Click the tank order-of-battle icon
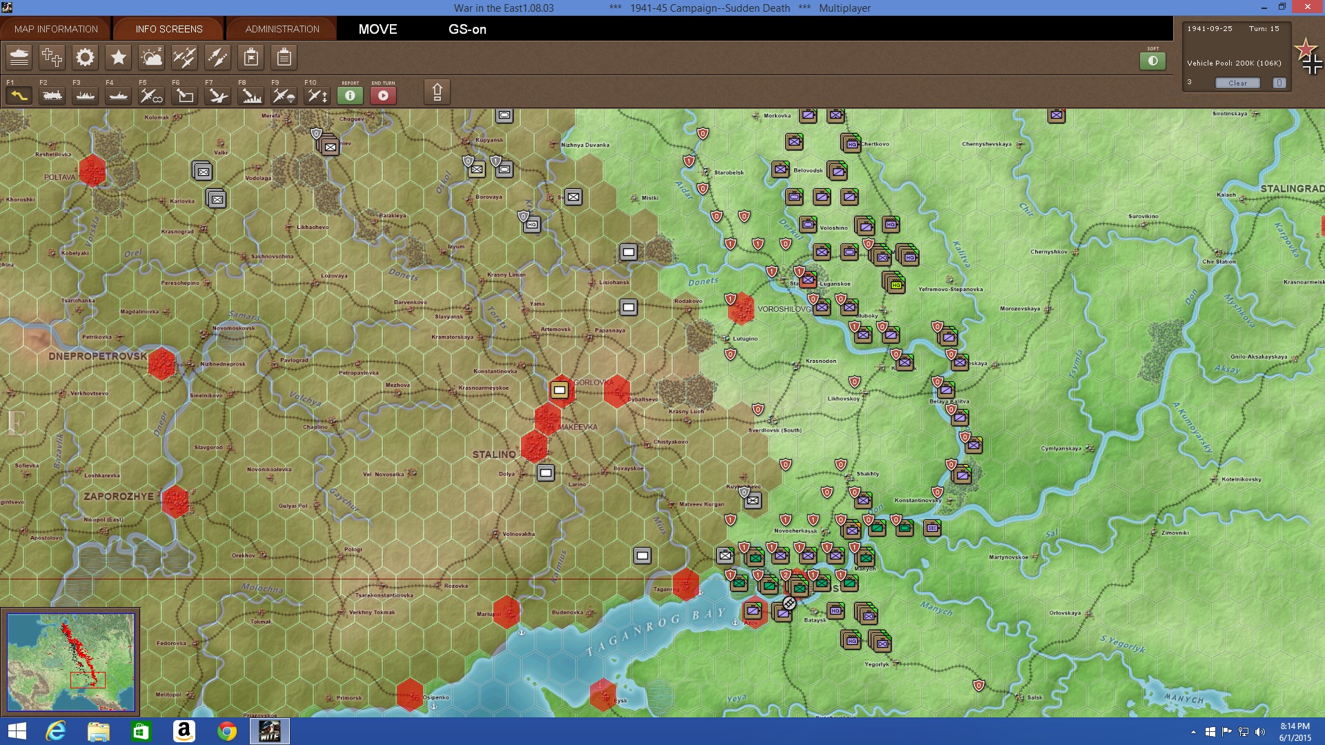The image size is (1325, 745). click(19, 57)
